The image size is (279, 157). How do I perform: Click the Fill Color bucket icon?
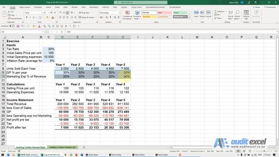(x=47, y=17)
